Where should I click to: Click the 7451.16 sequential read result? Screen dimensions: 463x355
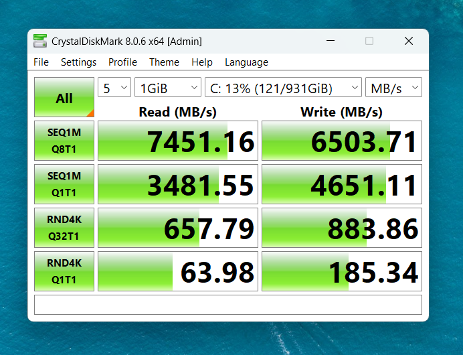[x=178, y=141]
